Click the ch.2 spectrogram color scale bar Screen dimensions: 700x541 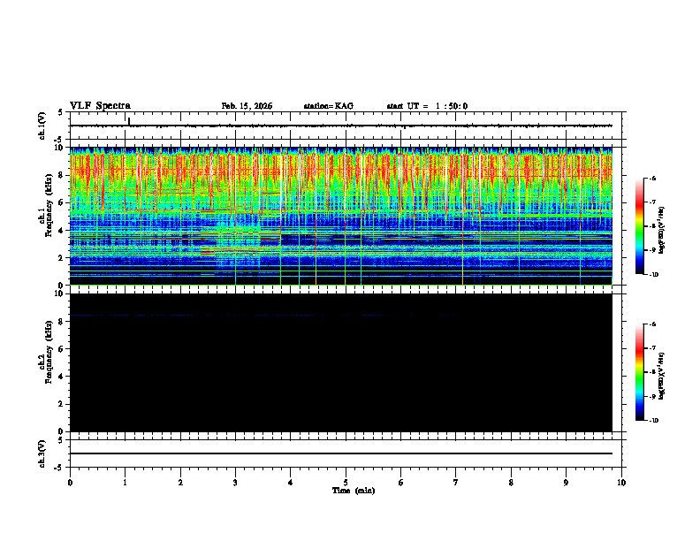640,372
